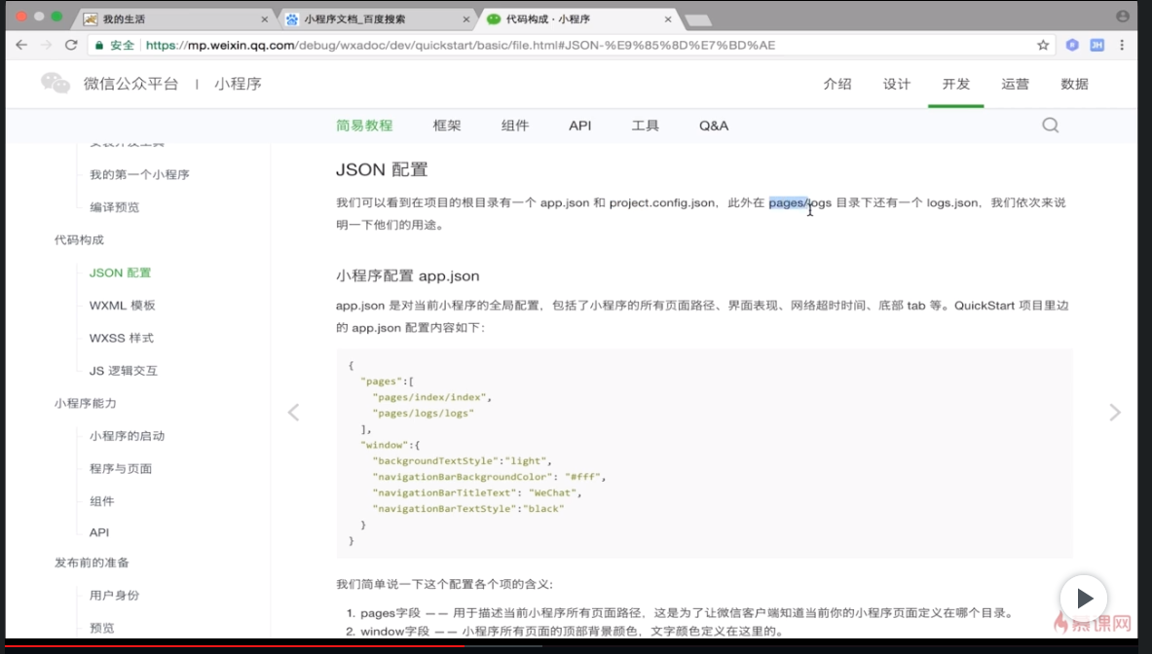Open the Chrome three-dot menu
This screenshot has width=1152, height=654.
click(1122, 45)
